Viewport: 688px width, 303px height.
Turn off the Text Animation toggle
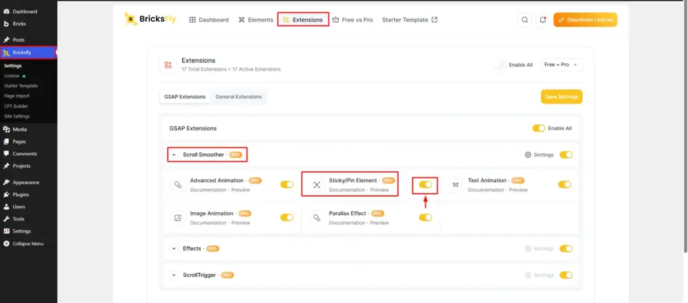pos(564,185)
